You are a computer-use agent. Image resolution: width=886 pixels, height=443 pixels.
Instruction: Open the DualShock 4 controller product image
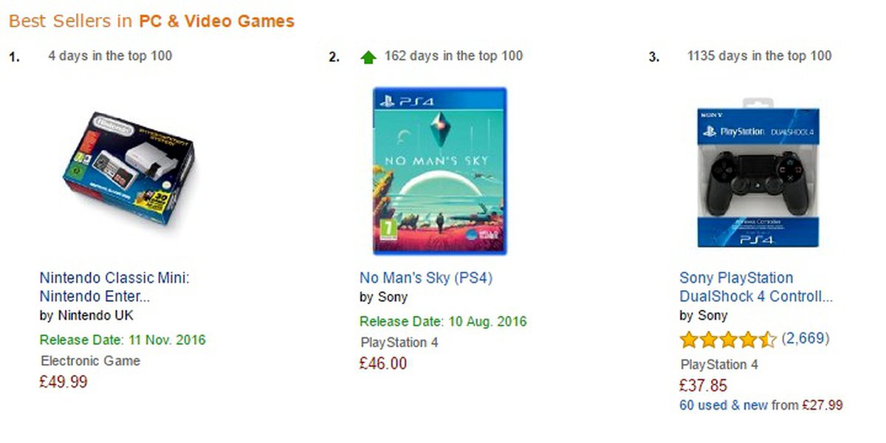(x=759, y=173)
